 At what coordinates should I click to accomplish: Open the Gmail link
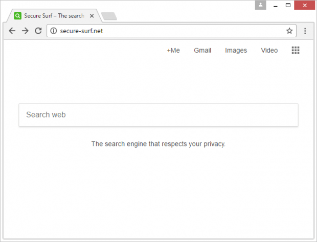pos(202,50)
